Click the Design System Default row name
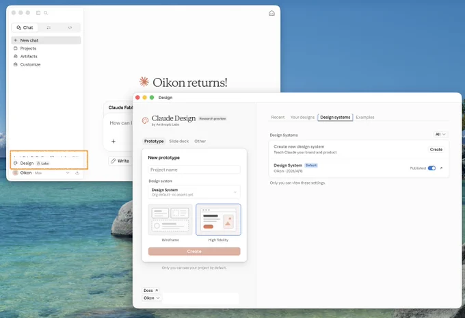This screenshot has width=465, height=318. coord(288,165)
